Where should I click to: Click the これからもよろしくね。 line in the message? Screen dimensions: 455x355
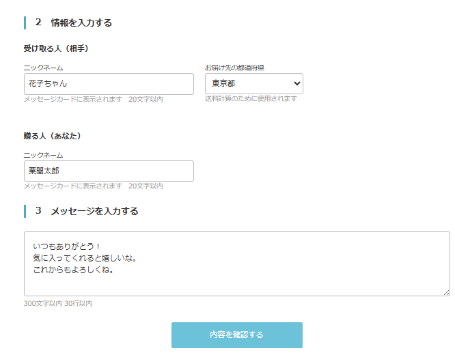73,270
